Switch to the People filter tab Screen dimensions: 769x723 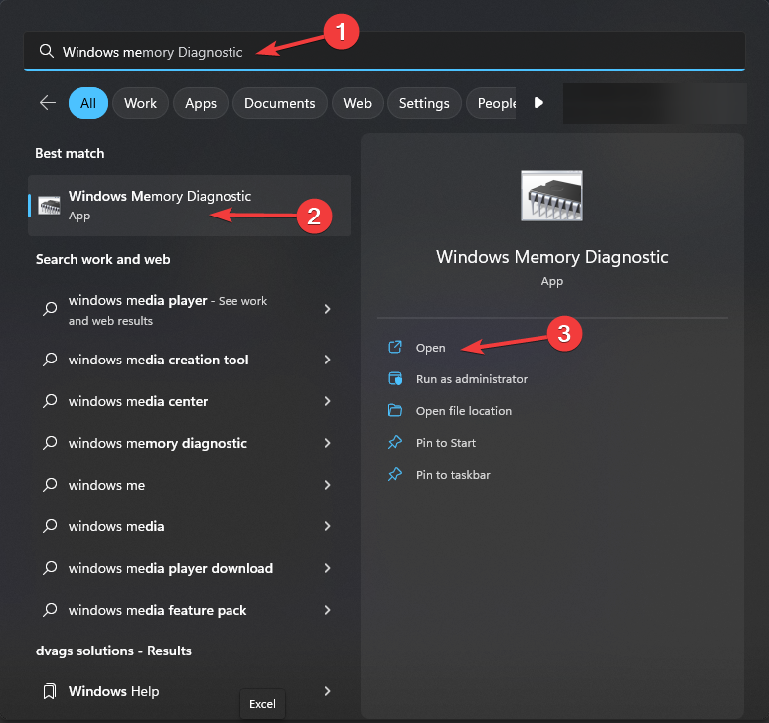492,103
